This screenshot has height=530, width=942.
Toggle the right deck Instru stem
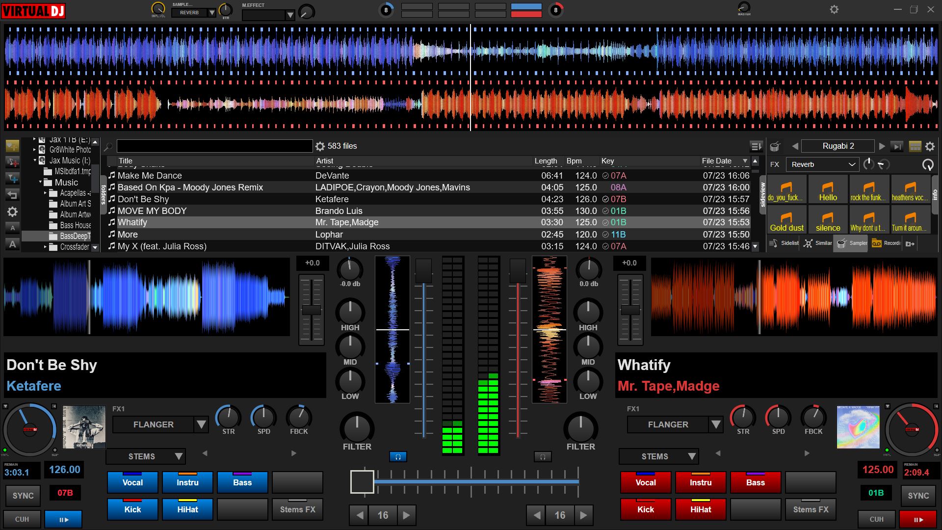701,482
